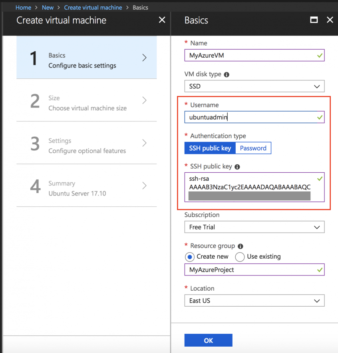Select the Create new radio button
This screenshot has width=338, height=353.
190,257
